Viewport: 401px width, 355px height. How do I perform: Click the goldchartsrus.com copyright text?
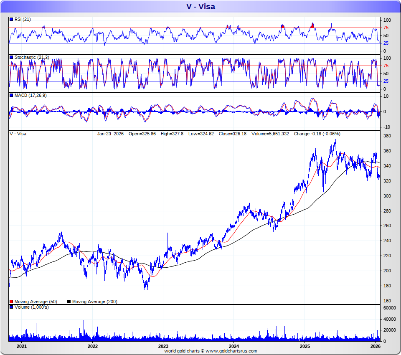click(211, 351)
